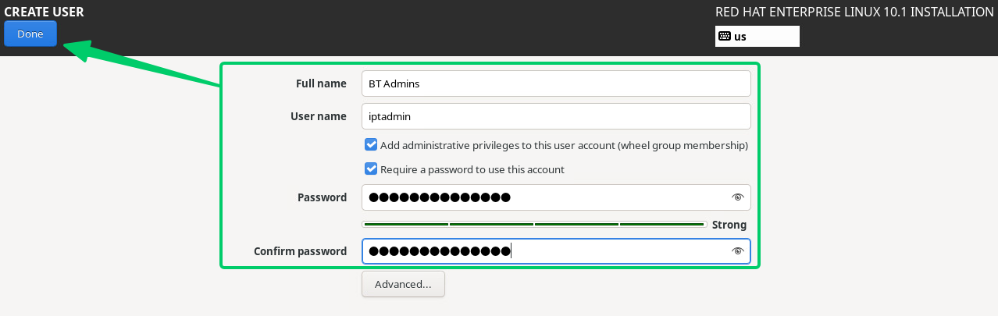Click the Full name label

pos(321,83)
